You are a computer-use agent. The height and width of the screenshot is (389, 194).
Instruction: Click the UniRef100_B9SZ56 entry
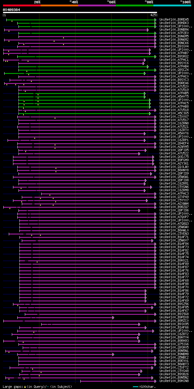(174, 304)
